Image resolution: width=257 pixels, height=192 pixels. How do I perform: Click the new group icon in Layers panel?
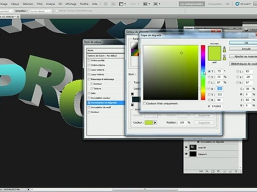[x=224, y=171]
